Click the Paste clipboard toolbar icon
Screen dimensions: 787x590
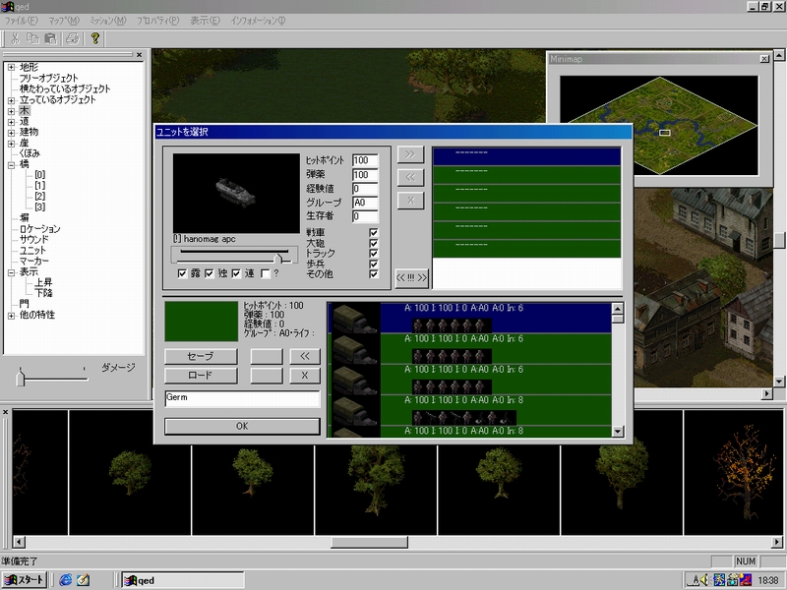pyautogui.click(x=50, y=38)
